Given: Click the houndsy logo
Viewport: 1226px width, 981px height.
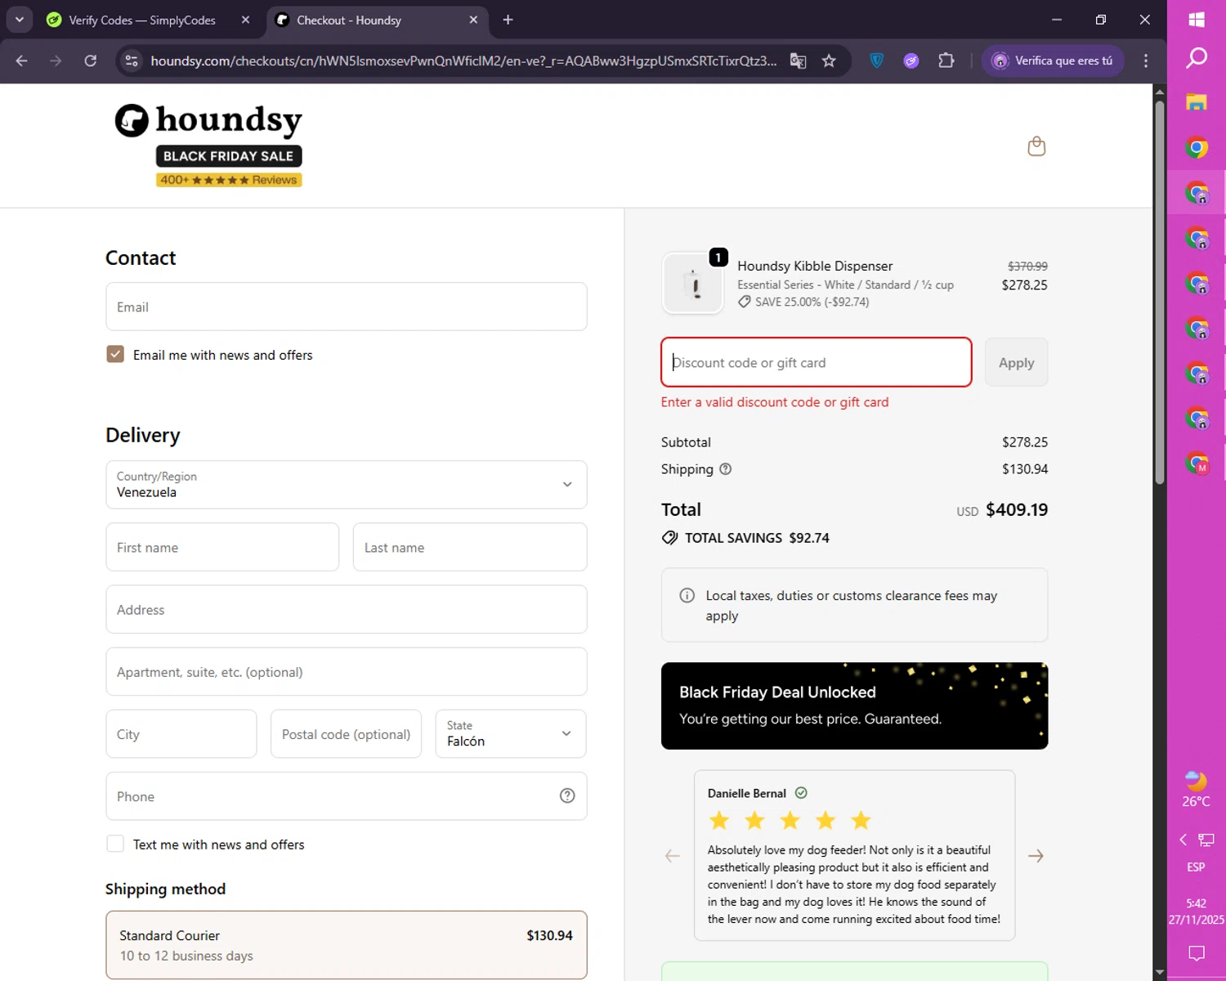Looking at the screenshot, I should pyautogui.click(x=208, y=120).
